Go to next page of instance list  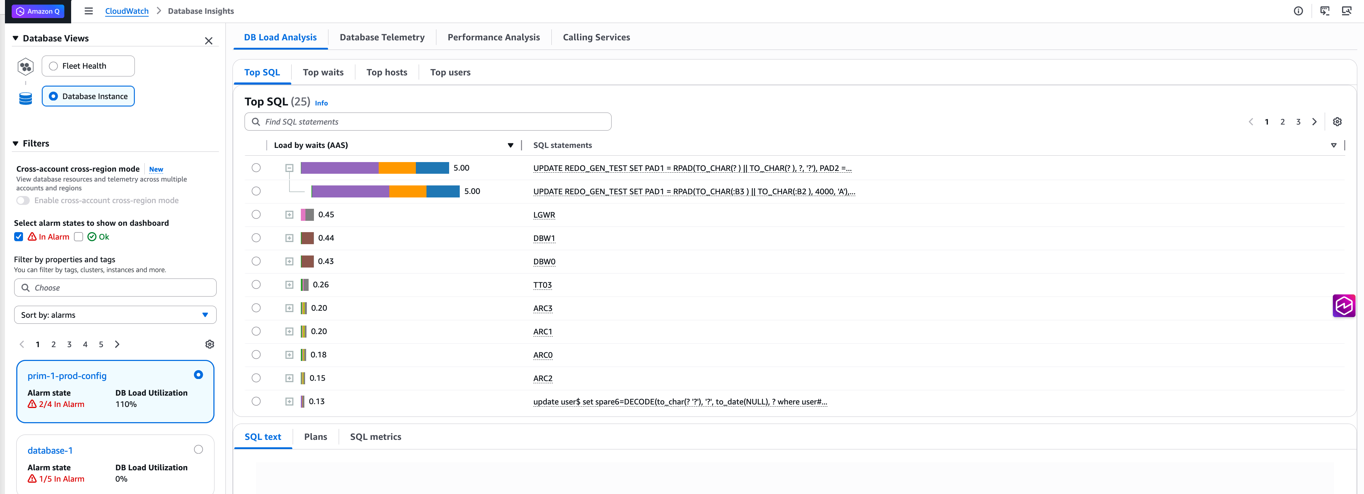117,344
